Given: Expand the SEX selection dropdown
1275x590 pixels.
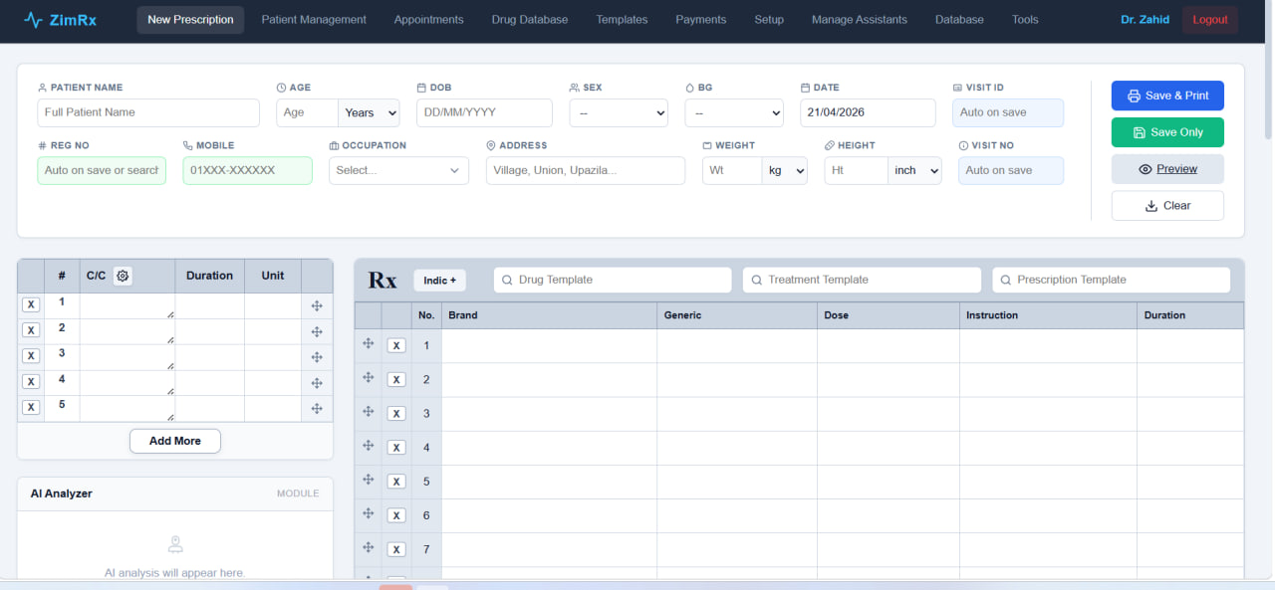Looking at the screenshot, I should (x=618, y=112).
